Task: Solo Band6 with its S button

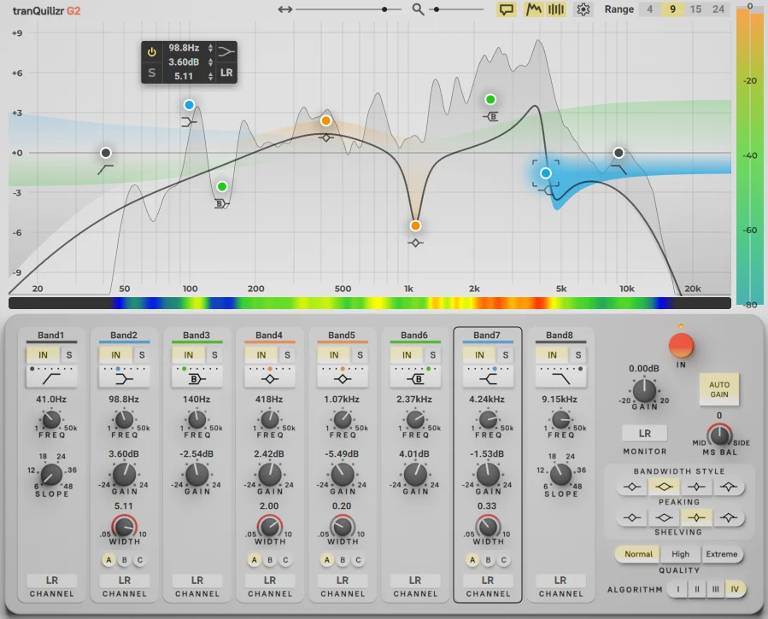Action: 432,355
